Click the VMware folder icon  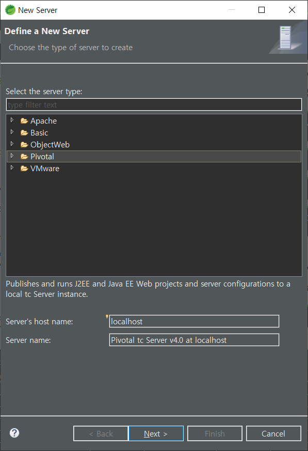[24, 169]
